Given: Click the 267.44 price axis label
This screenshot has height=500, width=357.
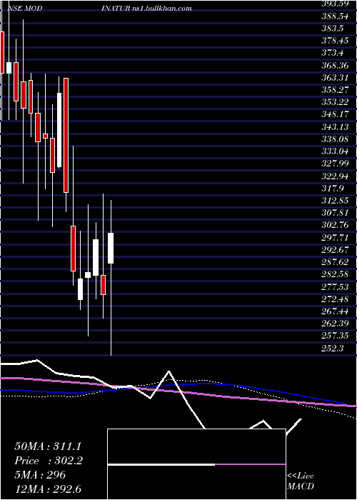Looking at the screenshot, I should pyautogui.click(x=336, y=311).
